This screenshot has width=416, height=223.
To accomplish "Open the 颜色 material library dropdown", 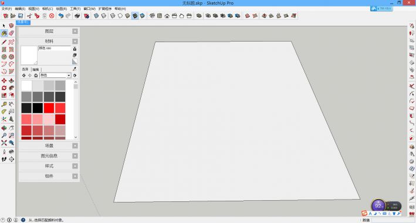I will click(x=55, y=76).
